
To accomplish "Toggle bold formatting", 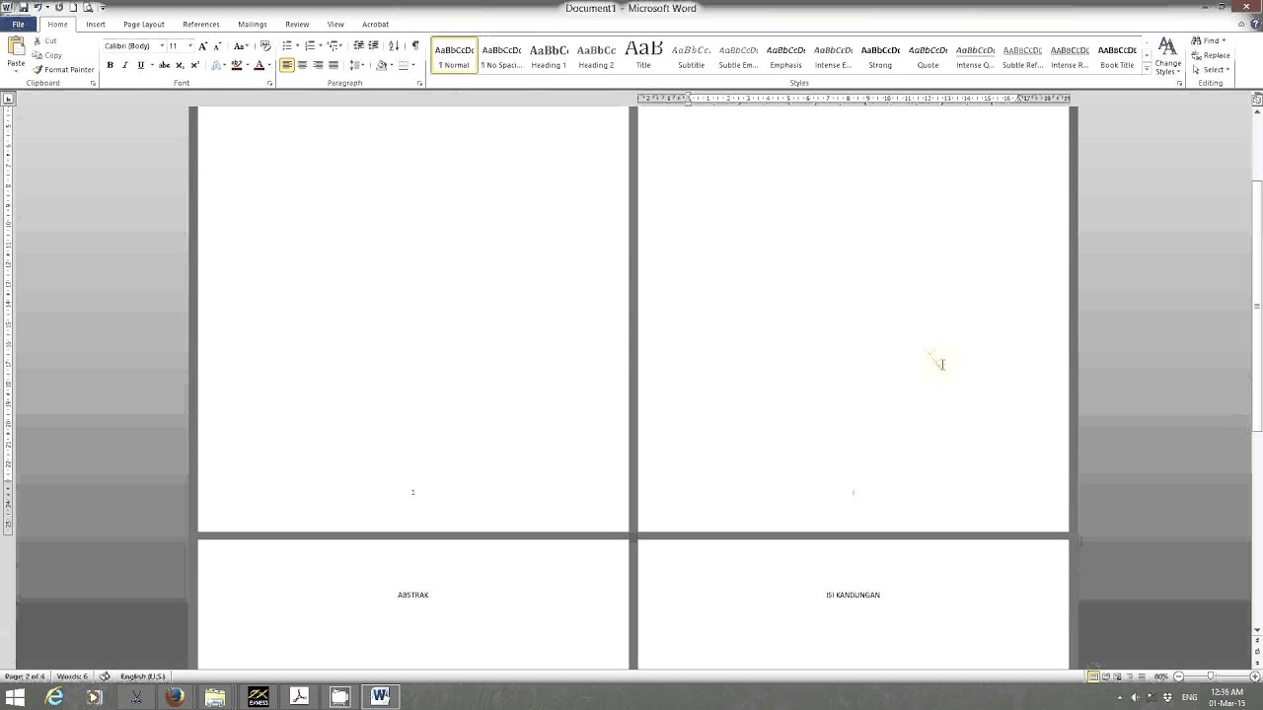I will [110, 65].
